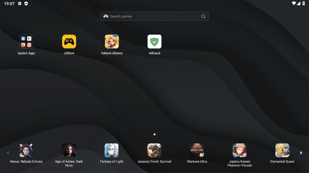Click the clock showing 19:07
Image resolution: width=309 pixels, height=173 pixels.
pyautogui.click(x=9, y=4)
